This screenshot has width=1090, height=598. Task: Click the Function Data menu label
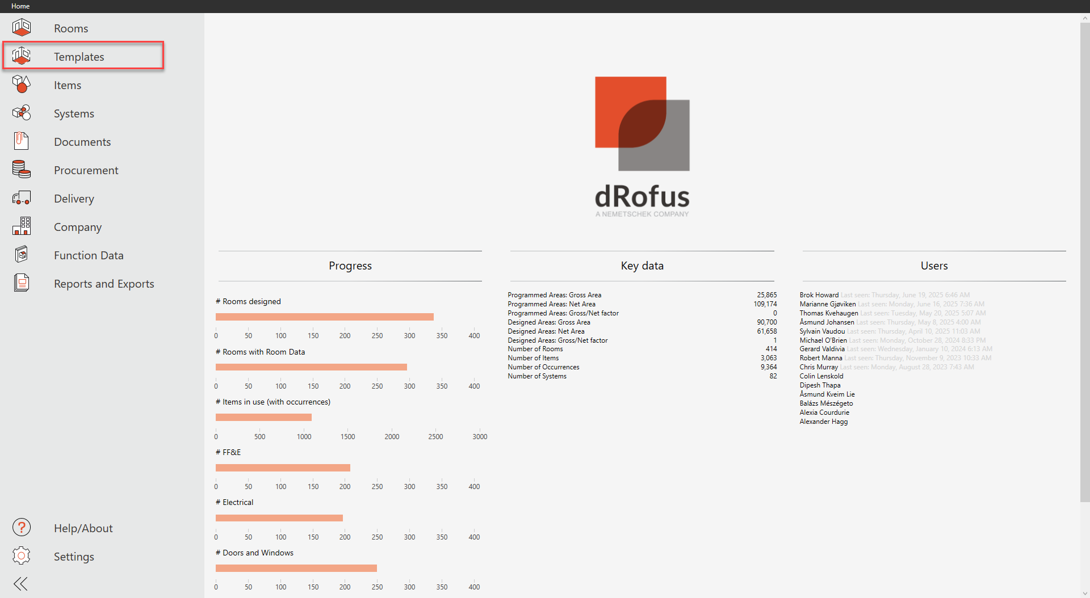[x=89, y=255]
